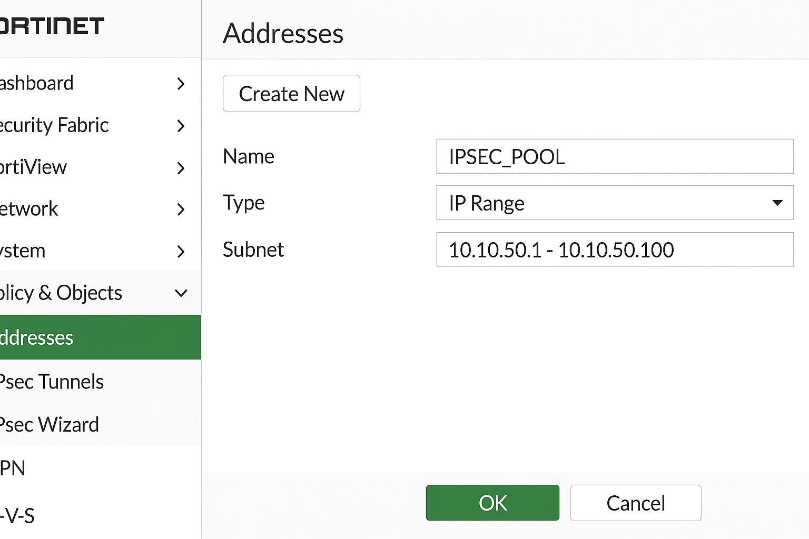
Task: Click the Create New button
Action: pos(291,94)
